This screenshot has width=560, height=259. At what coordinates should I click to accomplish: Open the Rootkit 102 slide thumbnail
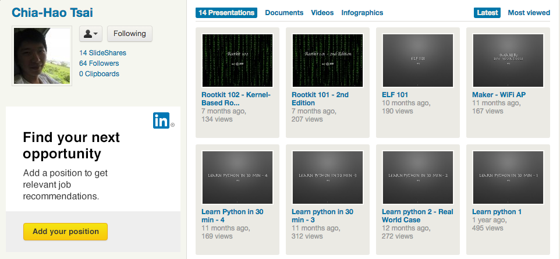(x=238, y=61)
